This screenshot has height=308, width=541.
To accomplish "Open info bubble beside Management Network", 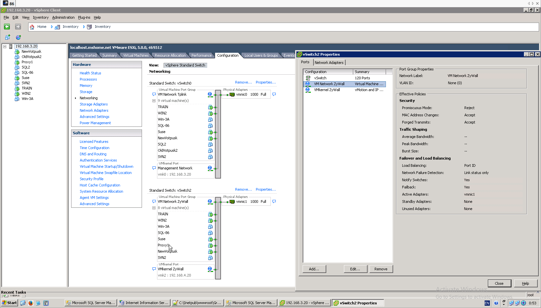I will coord(154,168).
